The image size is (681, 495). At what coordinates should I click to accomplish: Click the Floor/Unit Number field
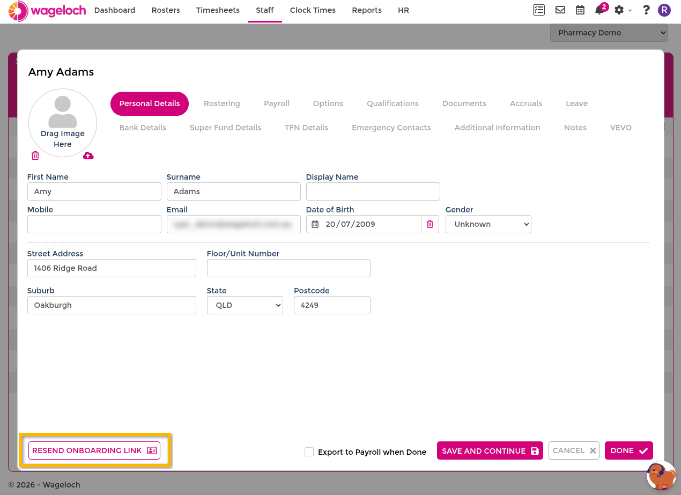click(x=288, y=268)
